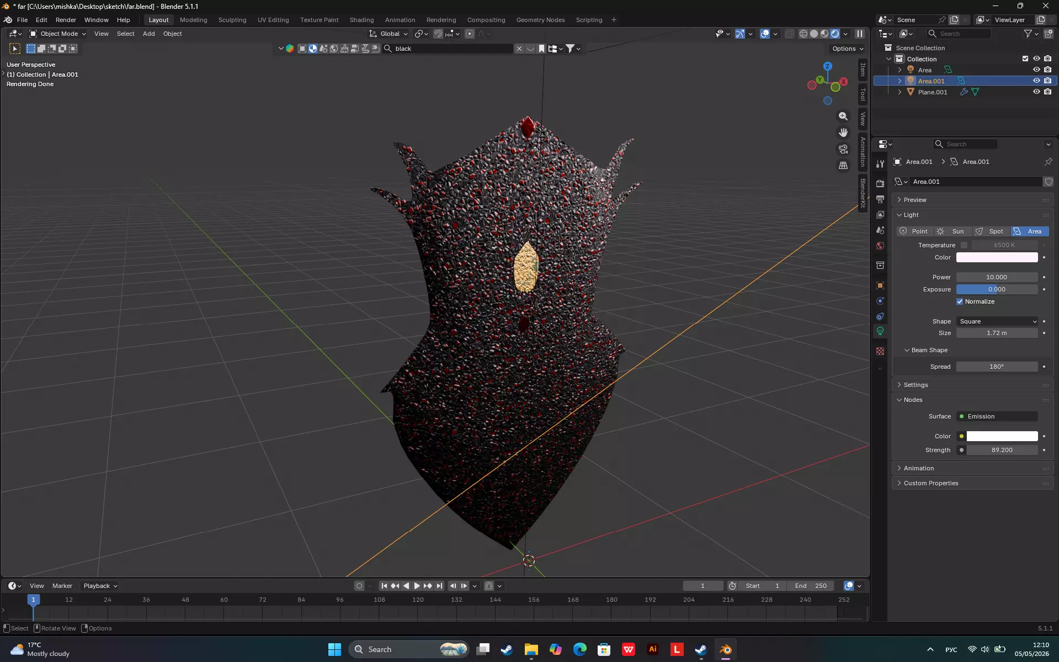Play the animation forward
The image size is (1059, 662).
(417, 586)
